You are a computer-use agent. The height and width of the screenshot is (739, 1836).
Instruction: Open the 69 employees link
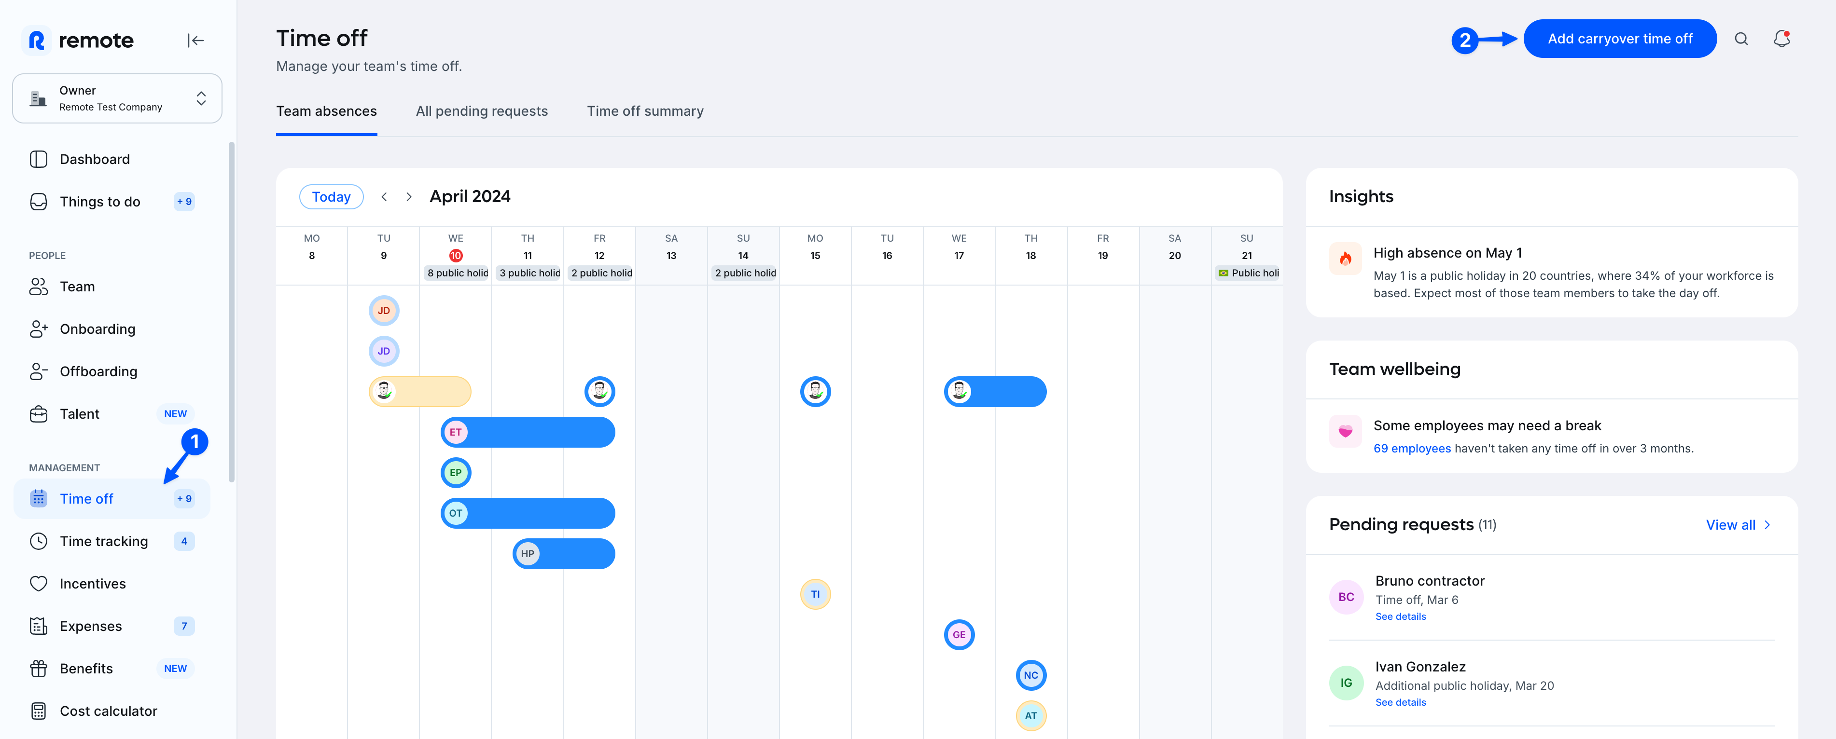click(x=1412, y=448)
